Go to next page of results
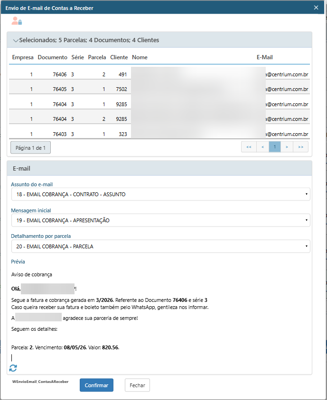327x400 pixels. click(287, 147)
